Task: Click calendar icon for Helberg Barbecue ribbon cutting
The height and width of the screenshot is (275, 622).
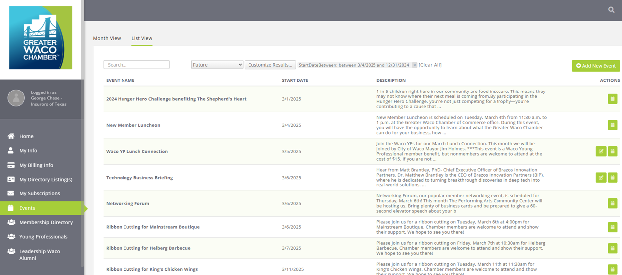Action: pyautogui.click(x=613, y=248)
